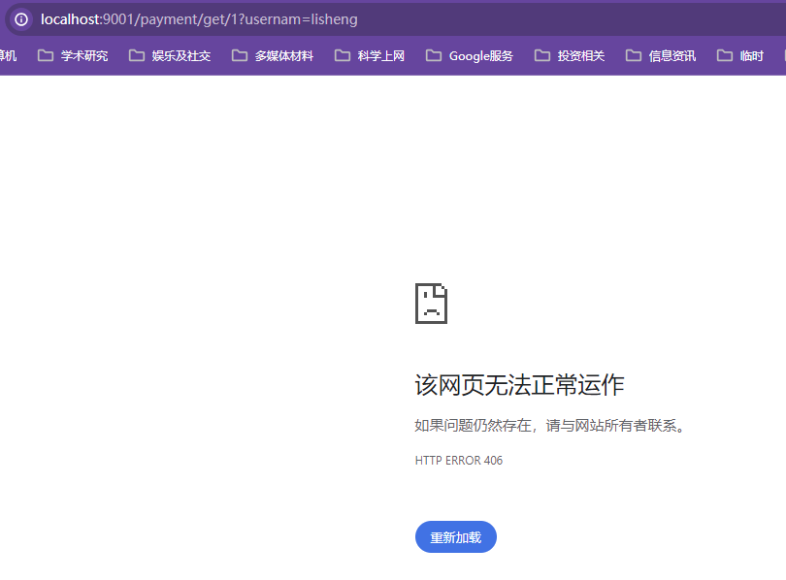The height and width of the screenshot is (580, 786).
Task: Focus the localhost:9001 address bar URL
Action: pos(199,19)
